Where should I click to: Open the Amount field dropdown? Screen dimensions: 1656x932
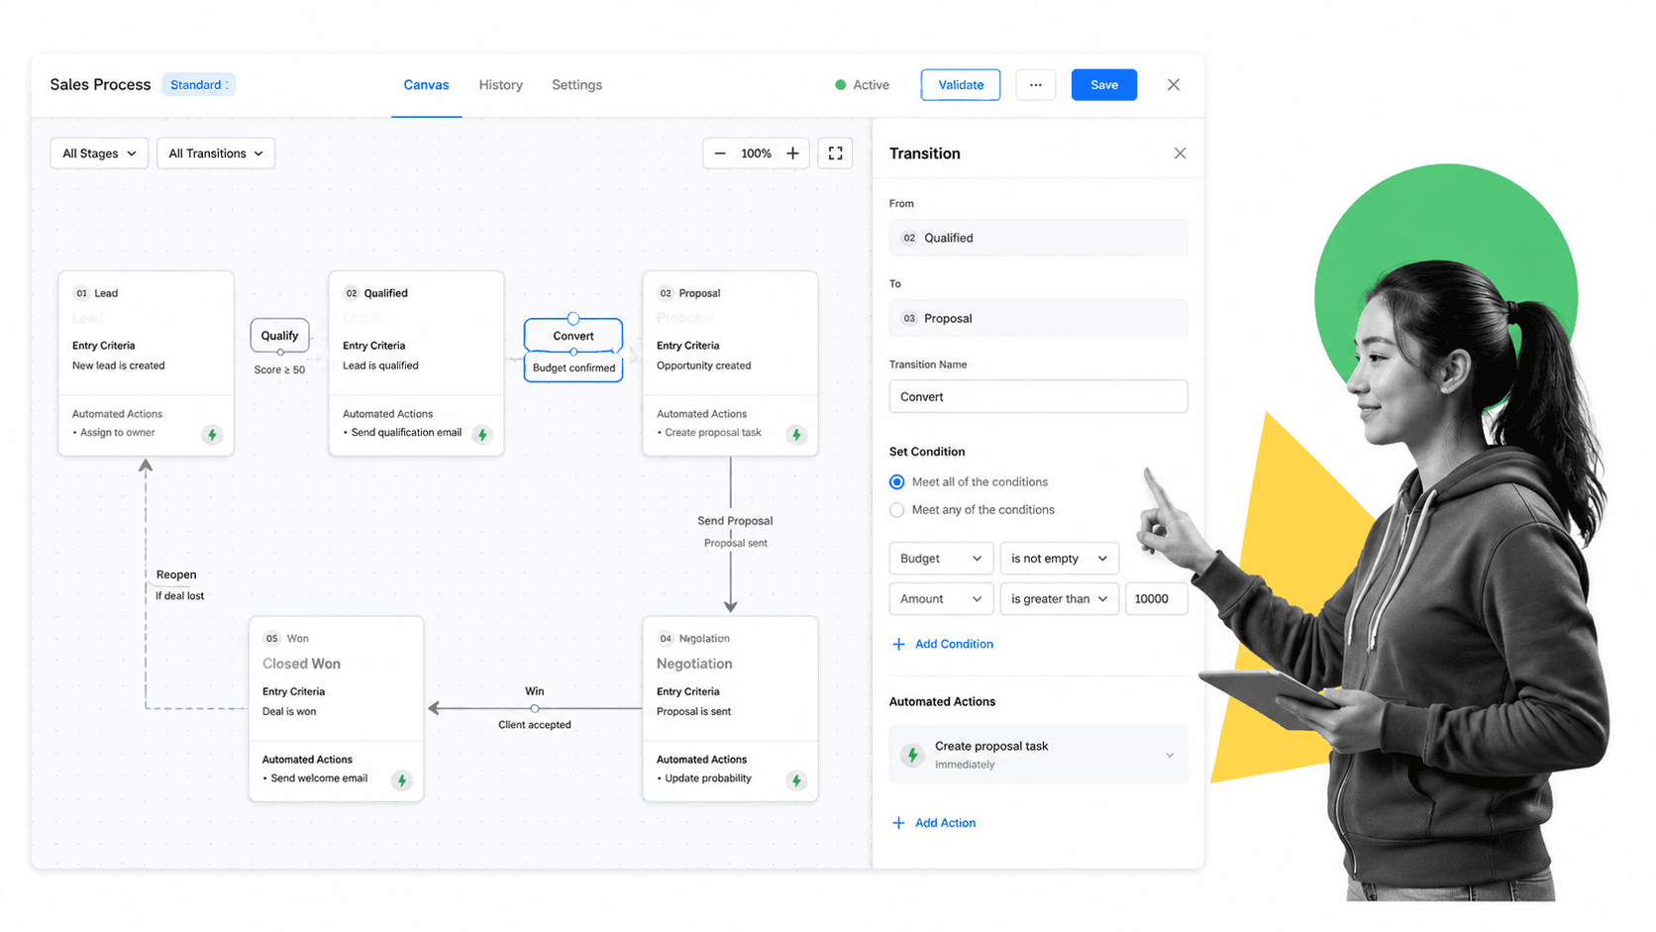[941, 599]
